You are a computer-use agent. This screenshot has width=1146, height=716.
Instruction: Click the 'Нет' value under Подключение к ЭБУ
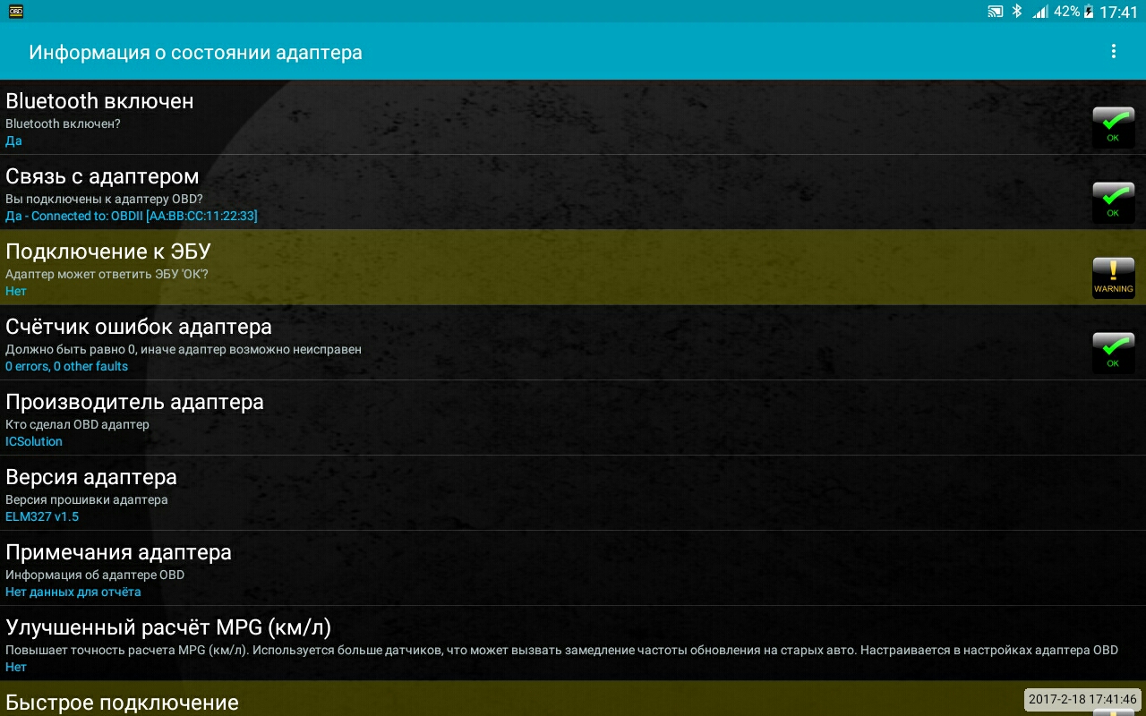(x=16, y=291)
